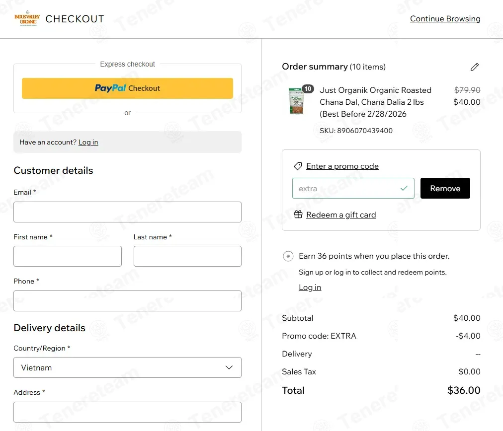Select the product name Just Organik Roasted Chana
503x431 pixels.
pos(375,102)
